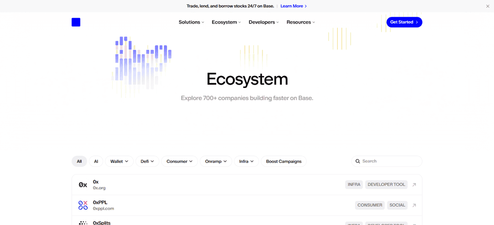Select the Boost Campaigns filter
The image size is (494, 225).
coord(284,161)
